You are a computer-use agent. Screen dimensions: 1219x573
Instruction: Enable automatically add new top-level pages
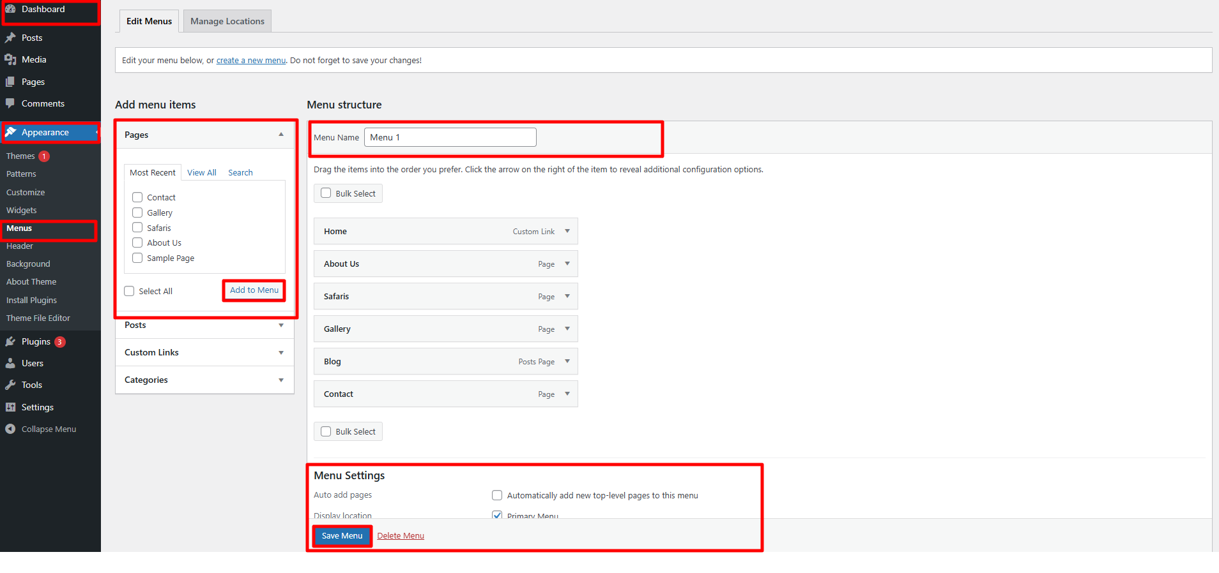497,495
